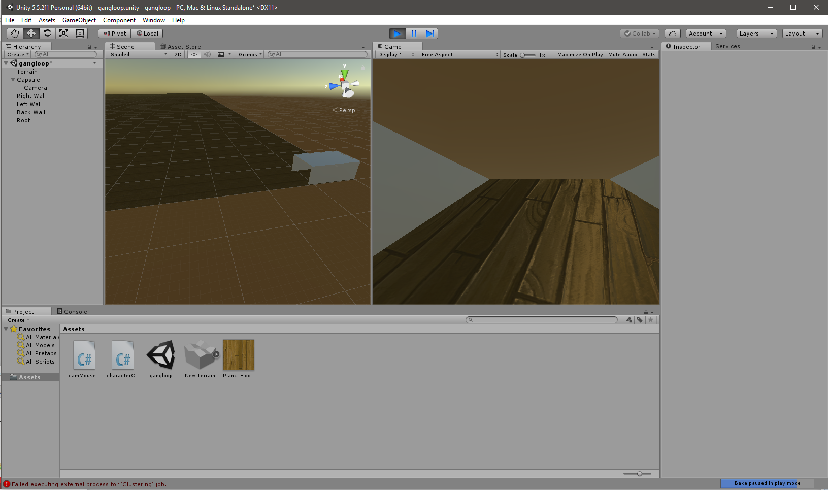Click the Project panel search field

(542, 320)
